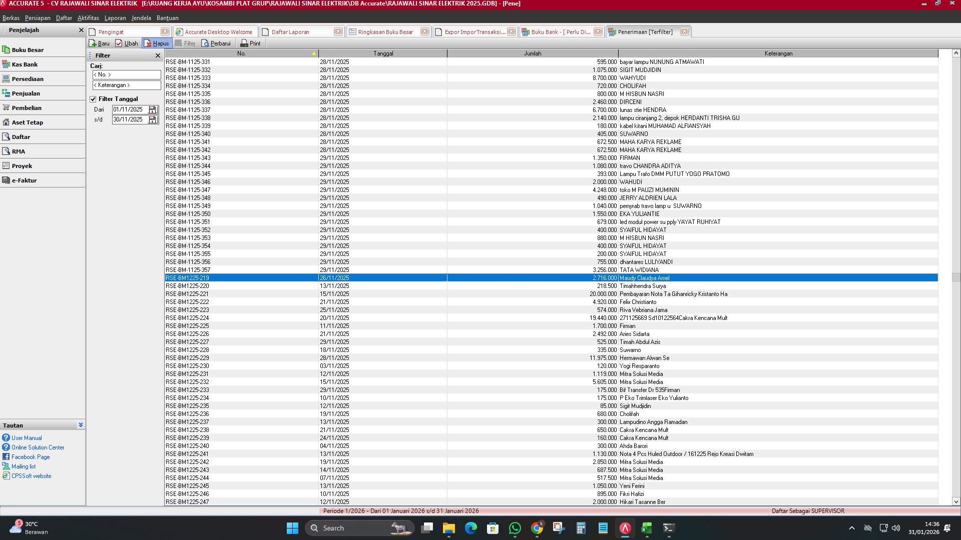
Task: Open Buku Besar in explorer sidebar
Action: click(x=28, y=50)
